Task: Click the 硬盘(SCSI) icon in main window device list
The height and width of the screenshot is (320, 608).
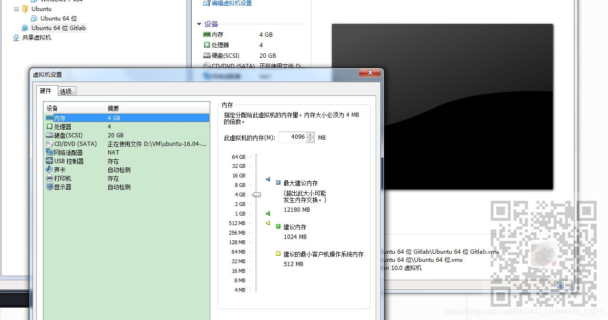Action: 206,55
